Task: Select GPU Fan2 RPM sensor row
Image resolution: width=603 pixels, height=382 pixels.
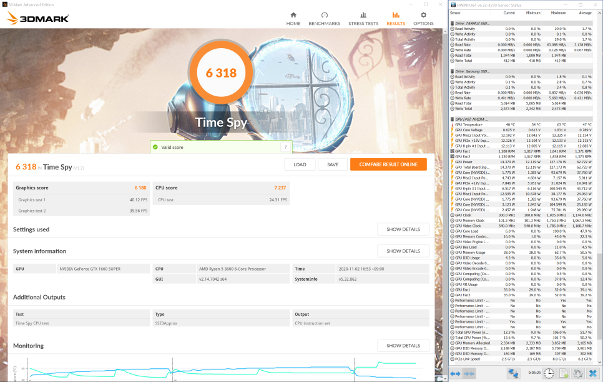Action: [x=521, y=157]
